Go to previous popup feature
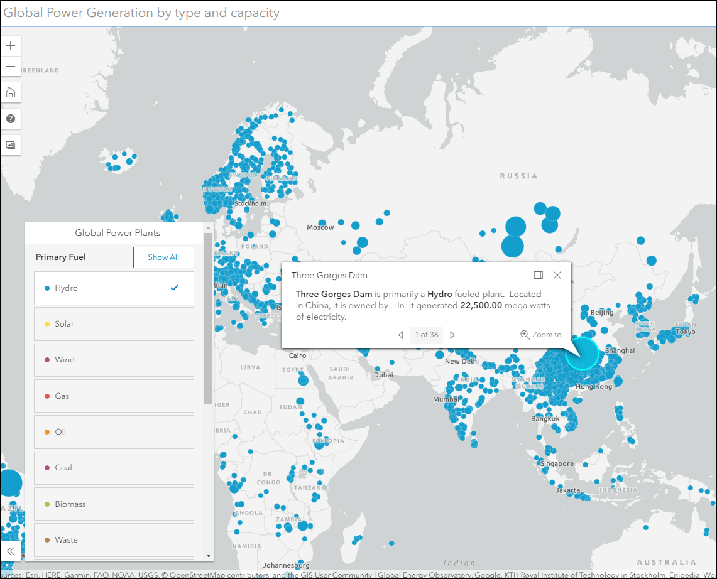The image size is (717, 579). pyautogui.click(x=400, y=335)
